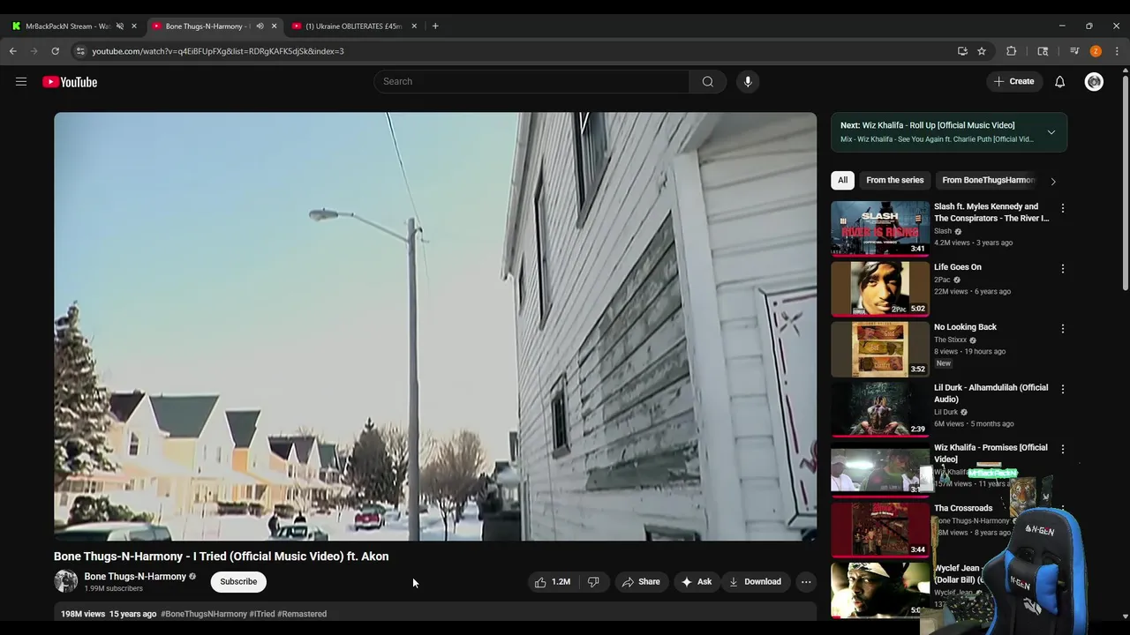The image size is (1130, 635).
Task: Open the YouTube hamburger guide menu
Action: pyautogui.click(x=21, y=82)
